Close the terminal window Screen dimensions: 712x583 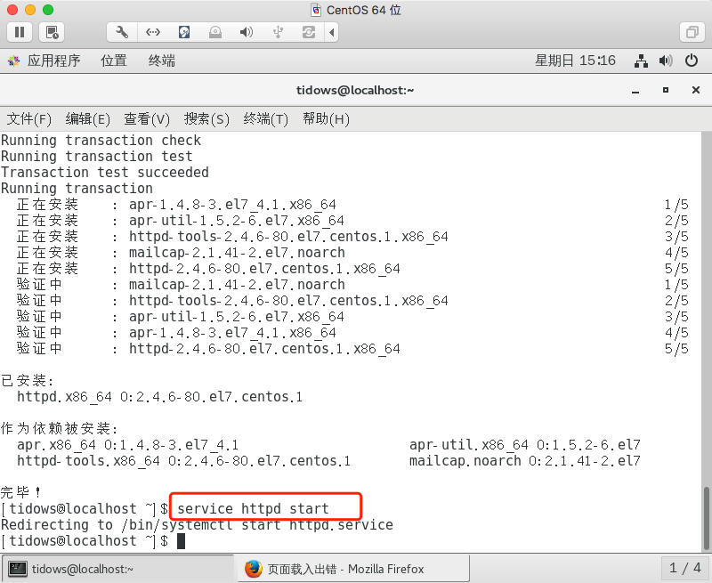pos(696,90)
